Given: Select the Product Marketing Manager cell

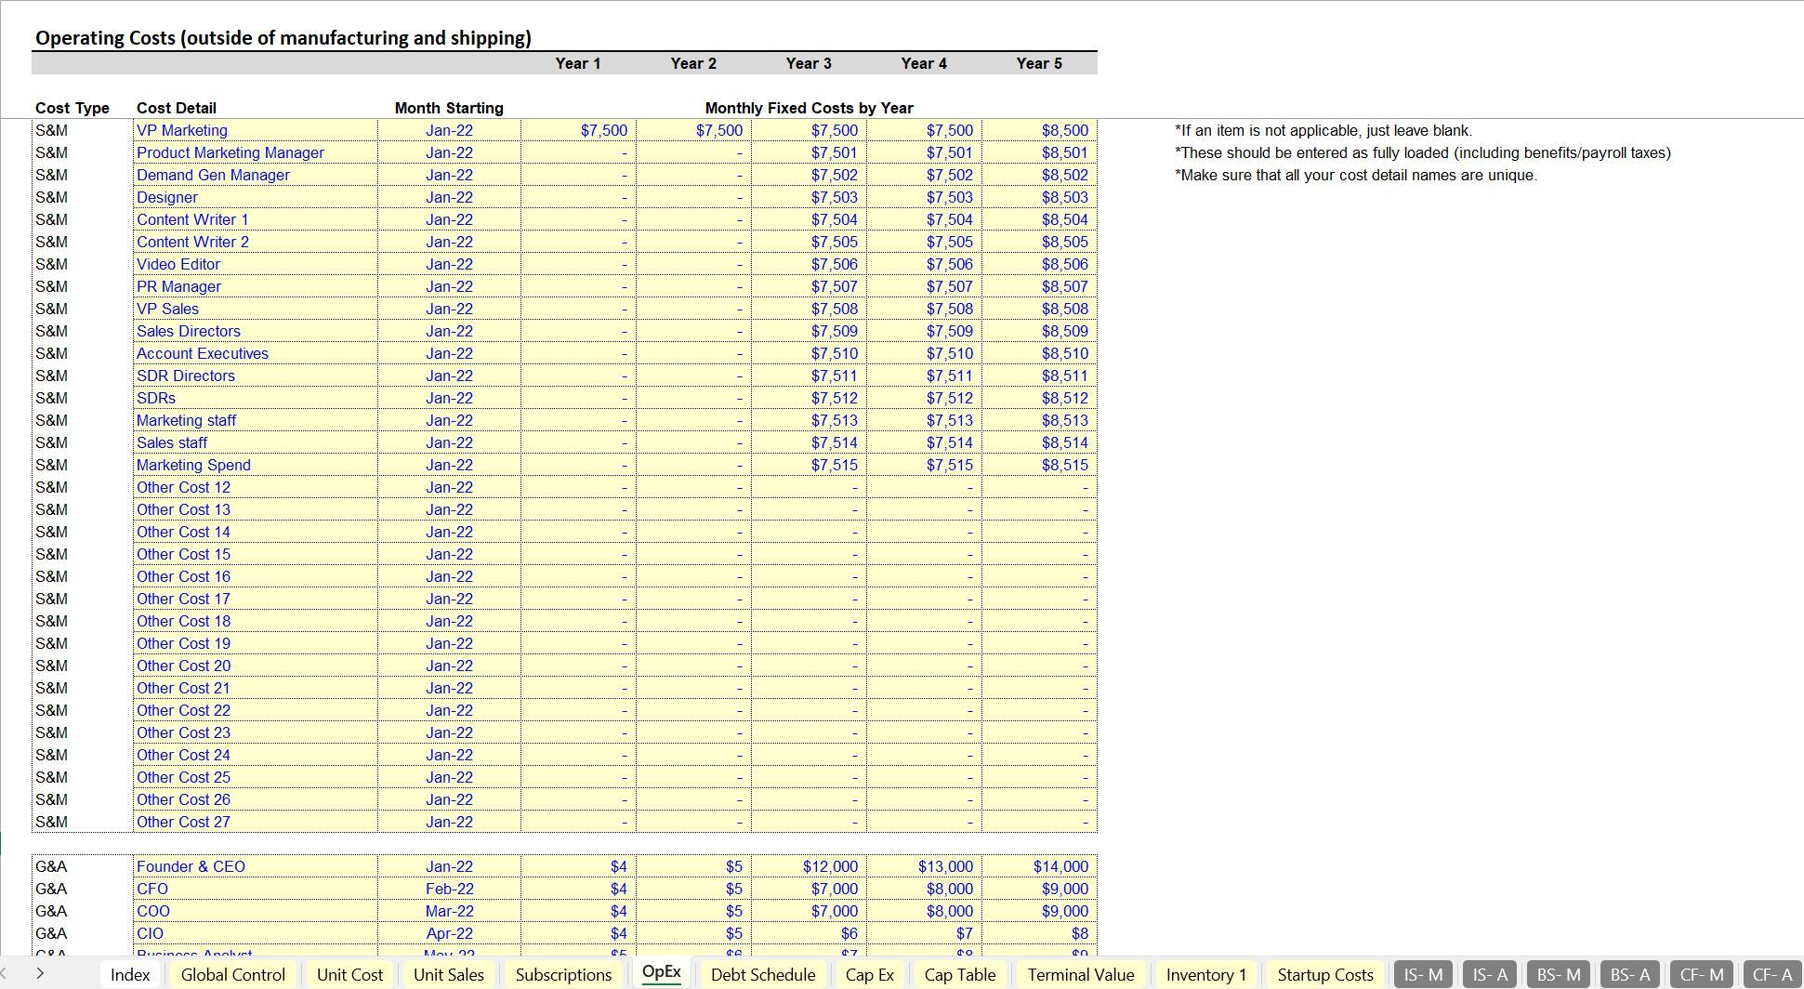Looking at the screenshot, I should click(x=255, y=152).
